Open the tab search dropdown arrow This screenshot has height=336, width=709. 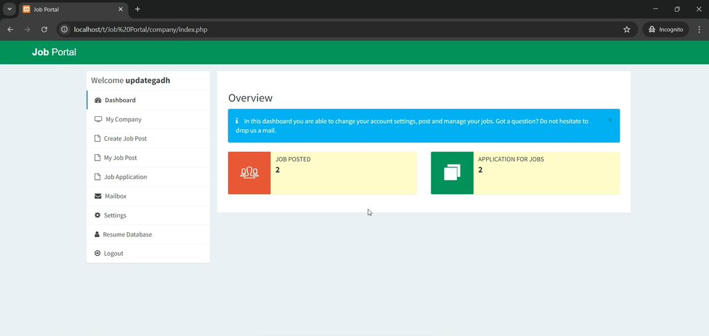pyautogui.click(x=10, y=9)
